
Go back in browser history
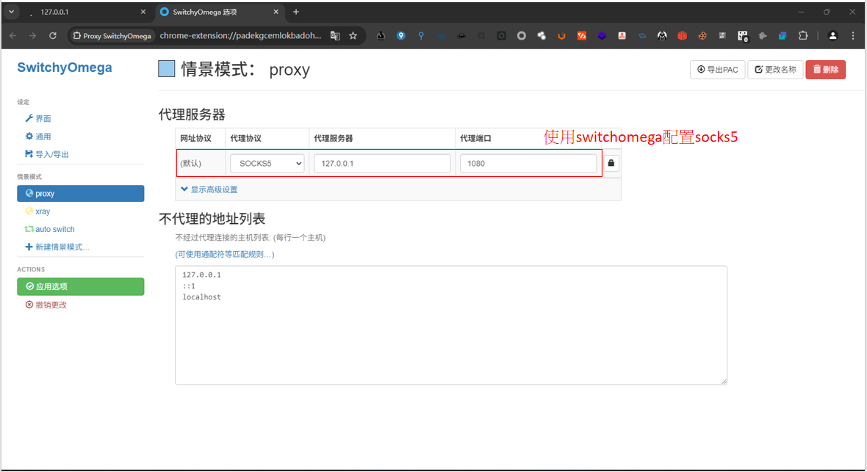tap(12, 35)
